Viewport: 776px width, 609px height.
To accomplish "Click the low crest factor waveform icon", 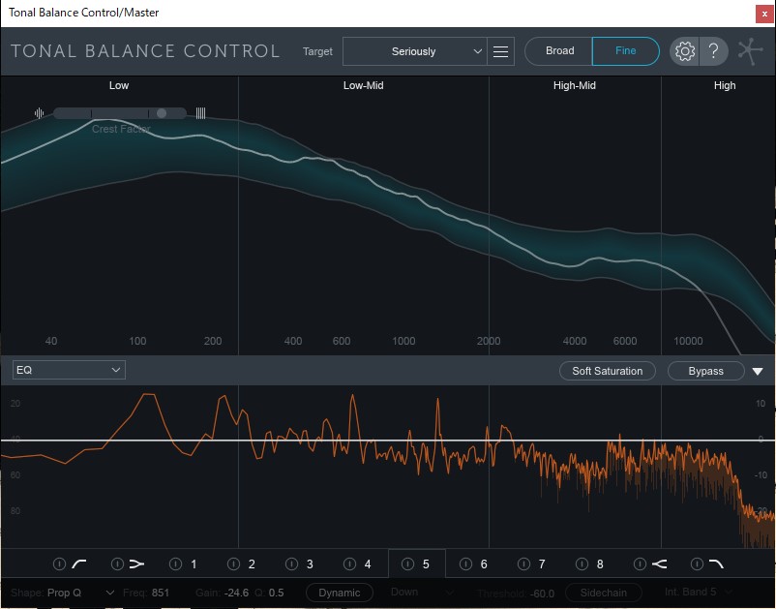I will point(39,113).
